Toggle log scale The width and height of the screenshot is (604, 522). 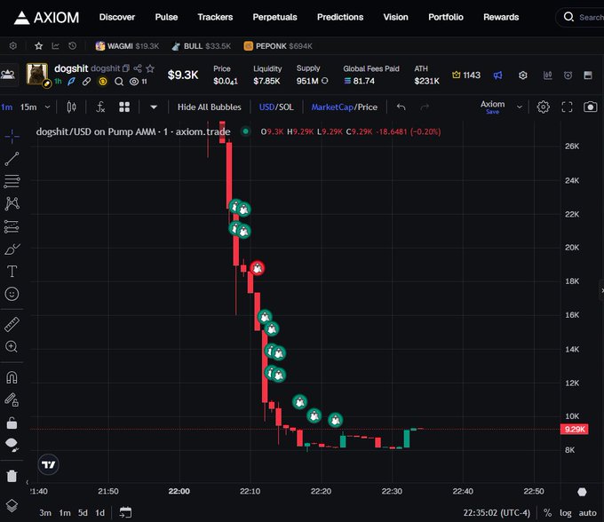pyautogui.click(x=565, y=513)
